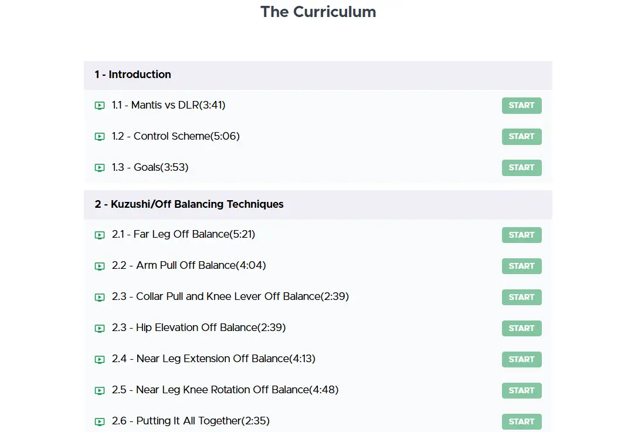This screenshot has height=432, width=621.
Task: Click the video icon for Putting It All Together
Action: 100,421
